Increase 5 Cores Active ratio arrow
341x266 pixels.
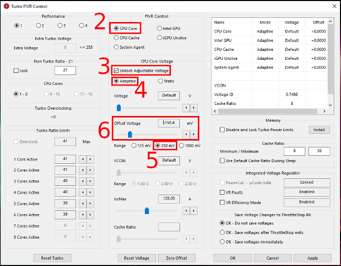point(90,204)
